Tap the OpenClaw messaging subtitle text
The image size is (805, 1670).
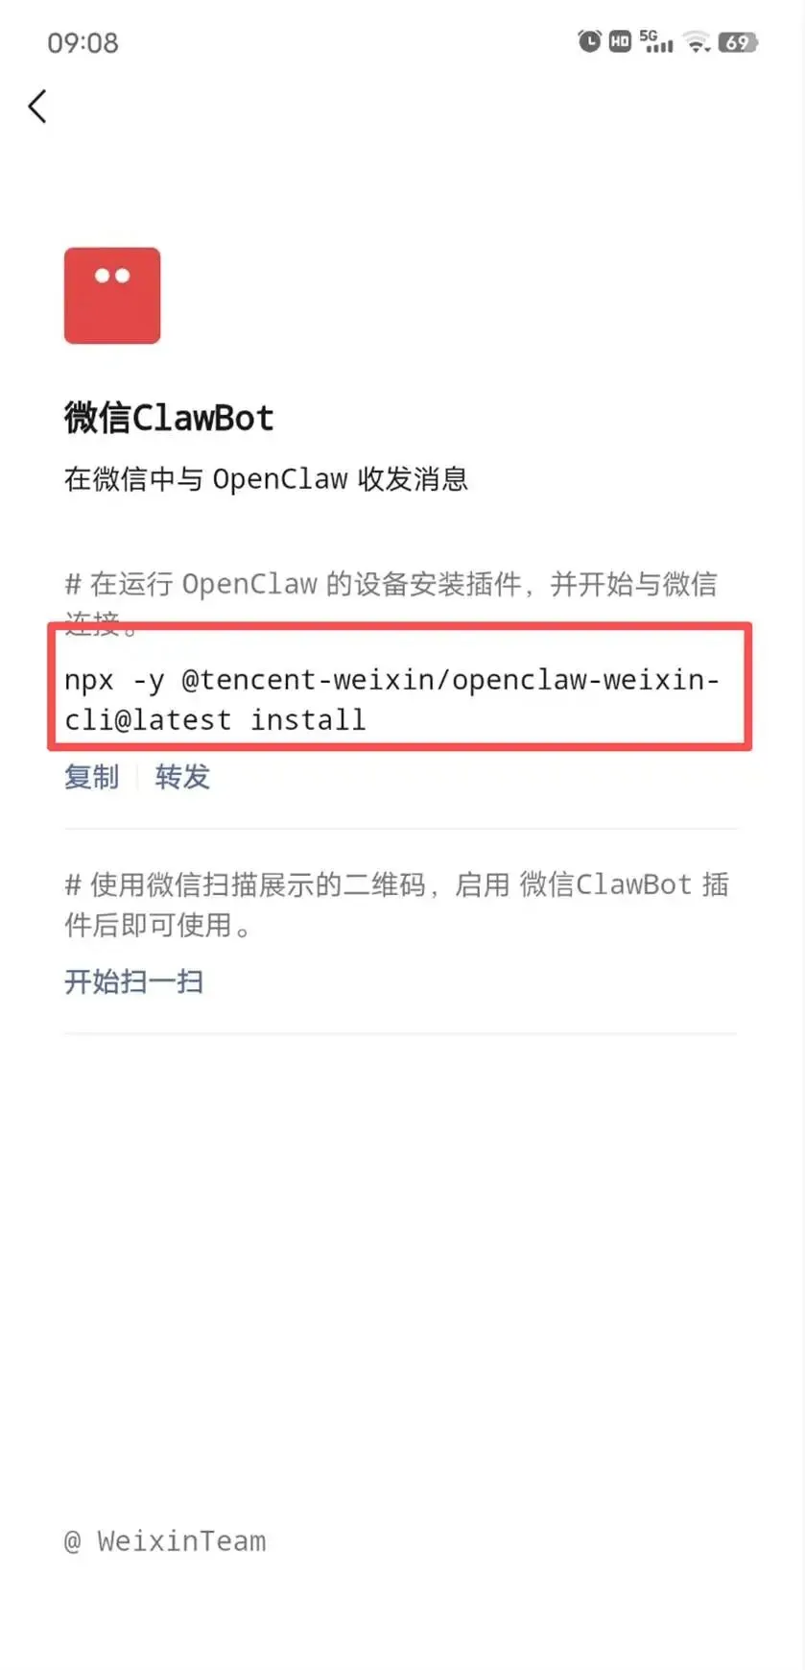(x=266, y=478)
